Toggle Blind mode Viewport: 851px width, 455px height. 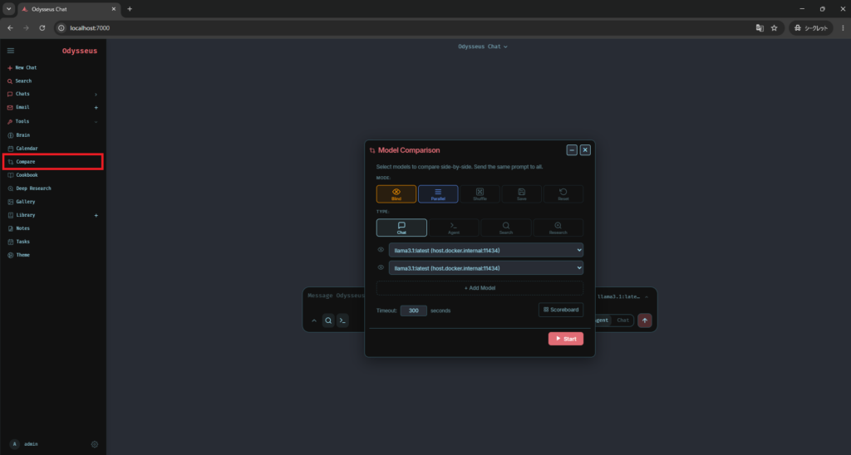pos(396,194)
